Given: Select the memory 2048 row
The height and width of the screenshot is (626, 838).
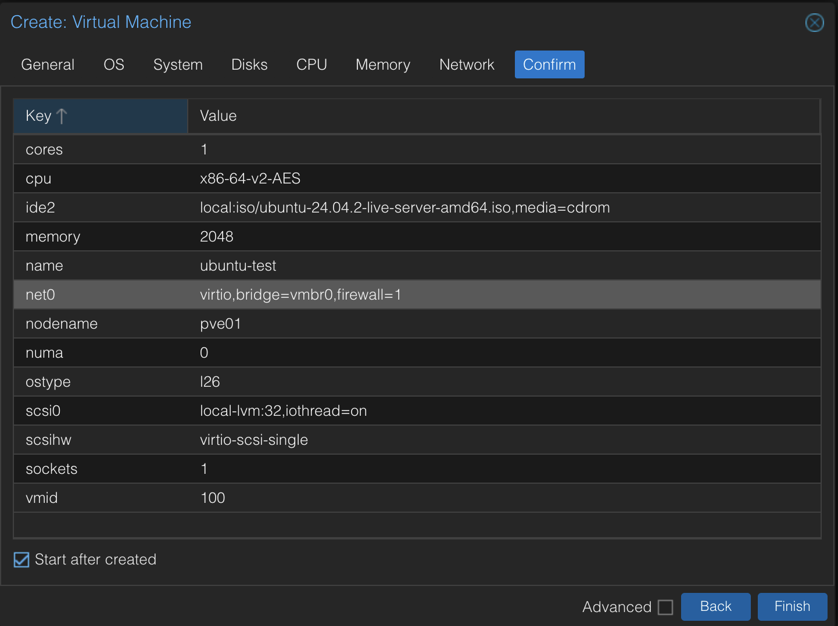Looking at the screenshot, I should pyautogui.click(x=217, y=237).
